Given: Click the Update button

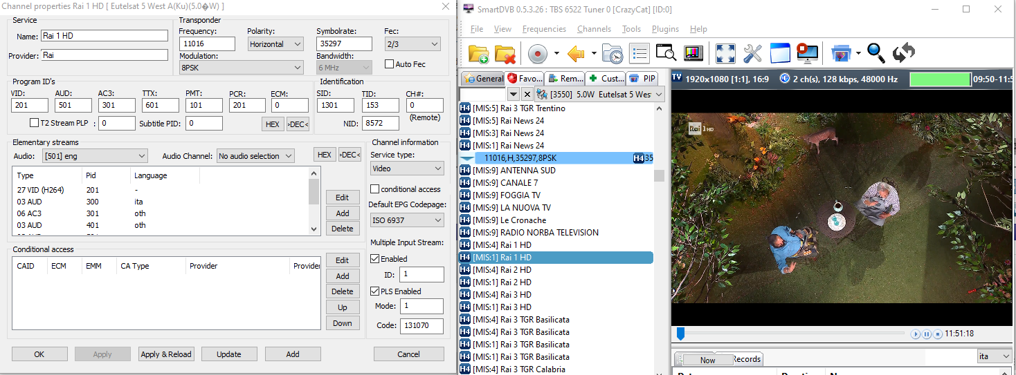Looking at the screenshot, I should (229, 354).
